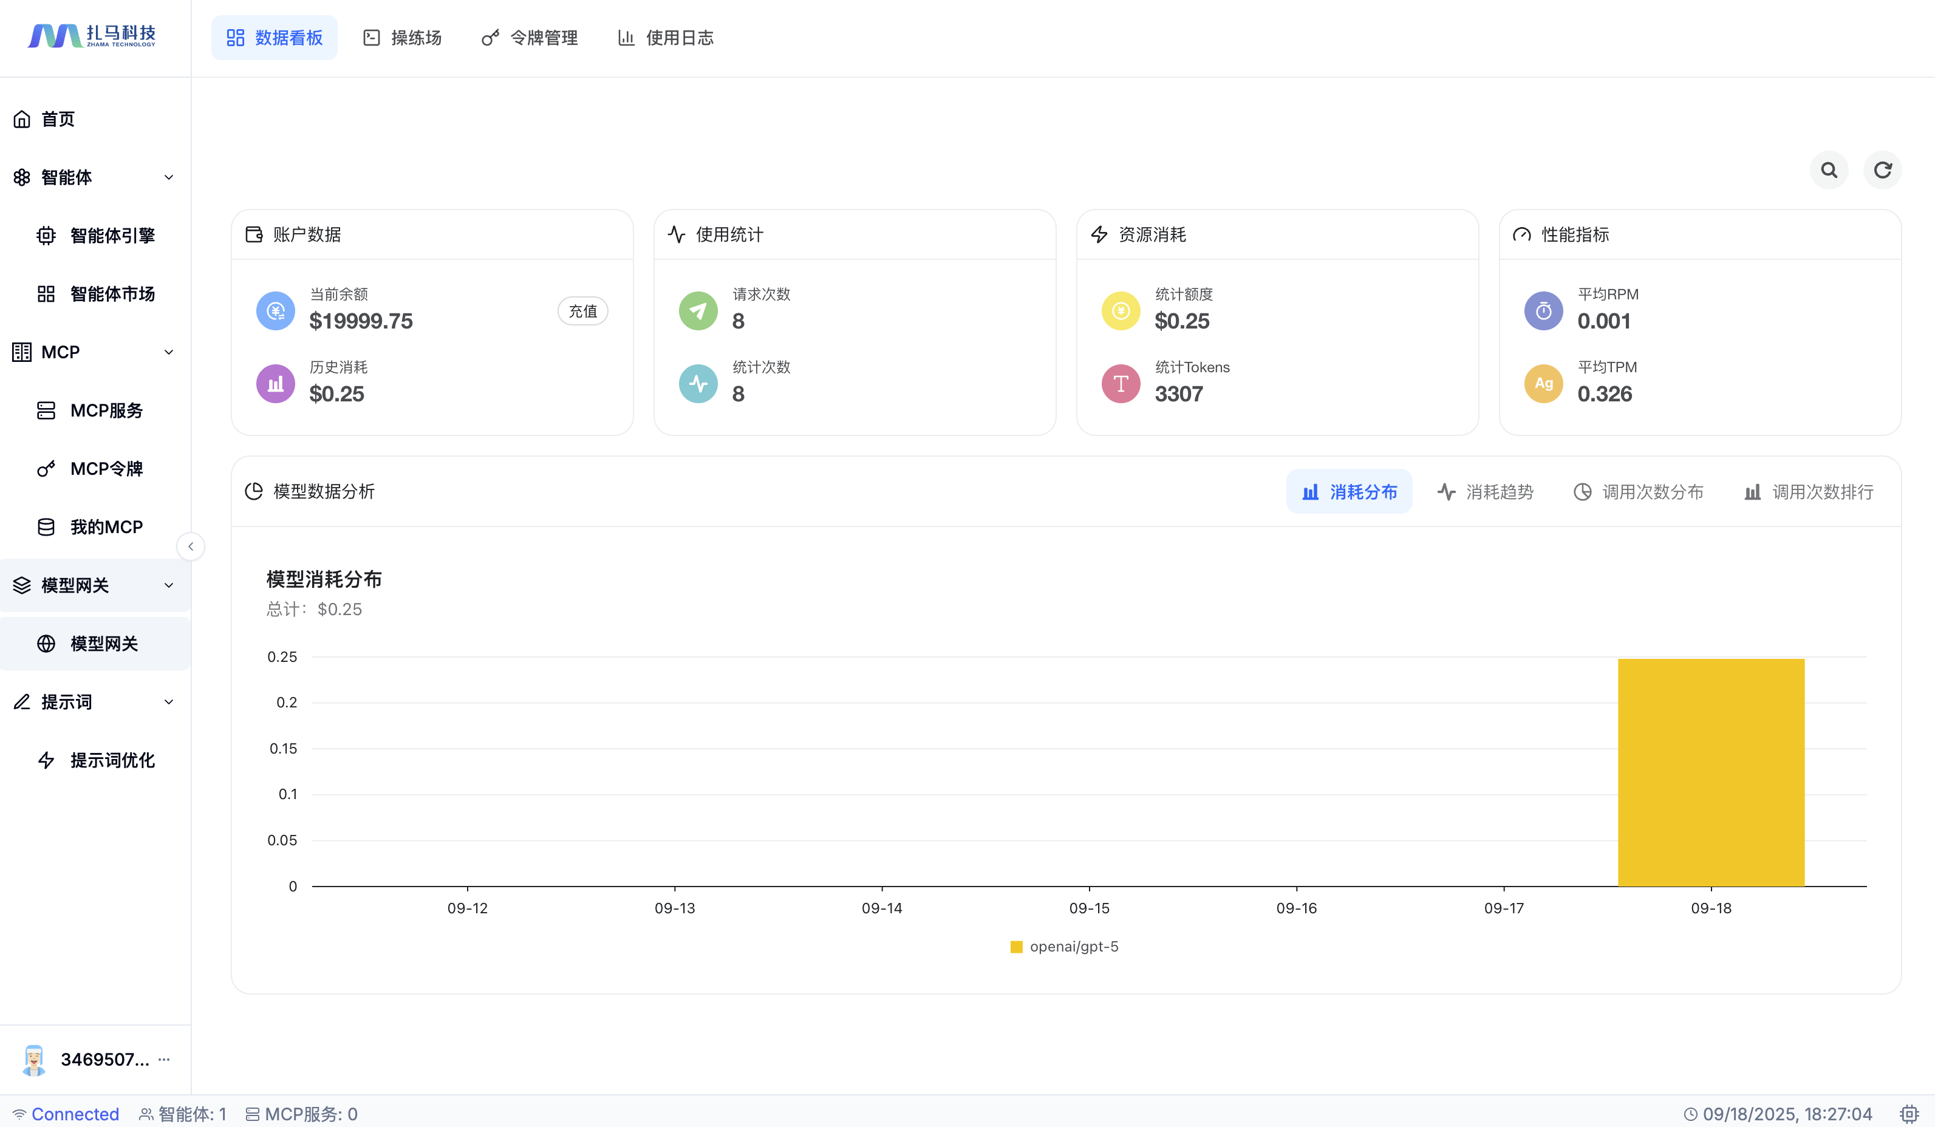
Task: Open the user account ellipsis menu
Action: point(163,1058)
